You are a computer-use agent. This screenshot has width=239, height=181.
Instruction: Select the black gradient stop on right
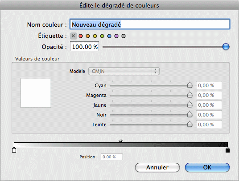coord(227,150)
